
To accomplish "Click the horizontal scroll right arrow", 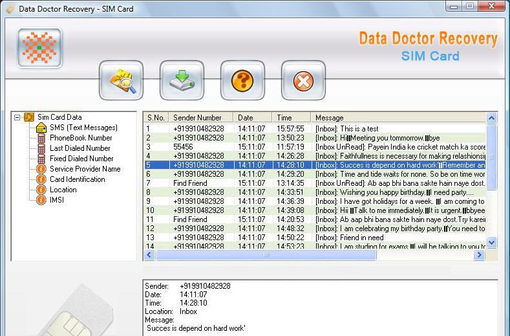I will (479, 255).
